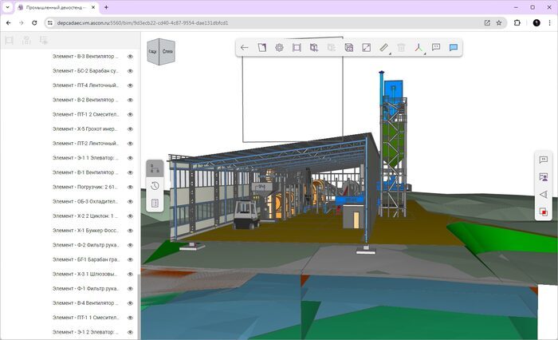Click the collision check red square icon

tap(544, 212)
